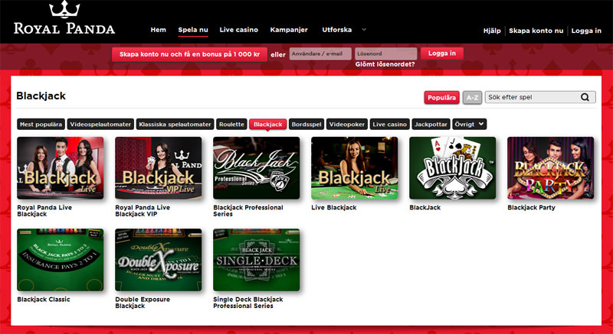Open the Kampanjer menu item
This screenshot has height=334, width=613.
(289, 30)
